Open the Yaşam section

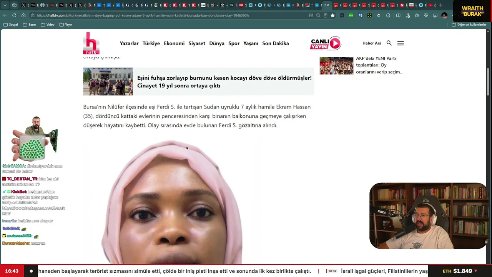251,43
